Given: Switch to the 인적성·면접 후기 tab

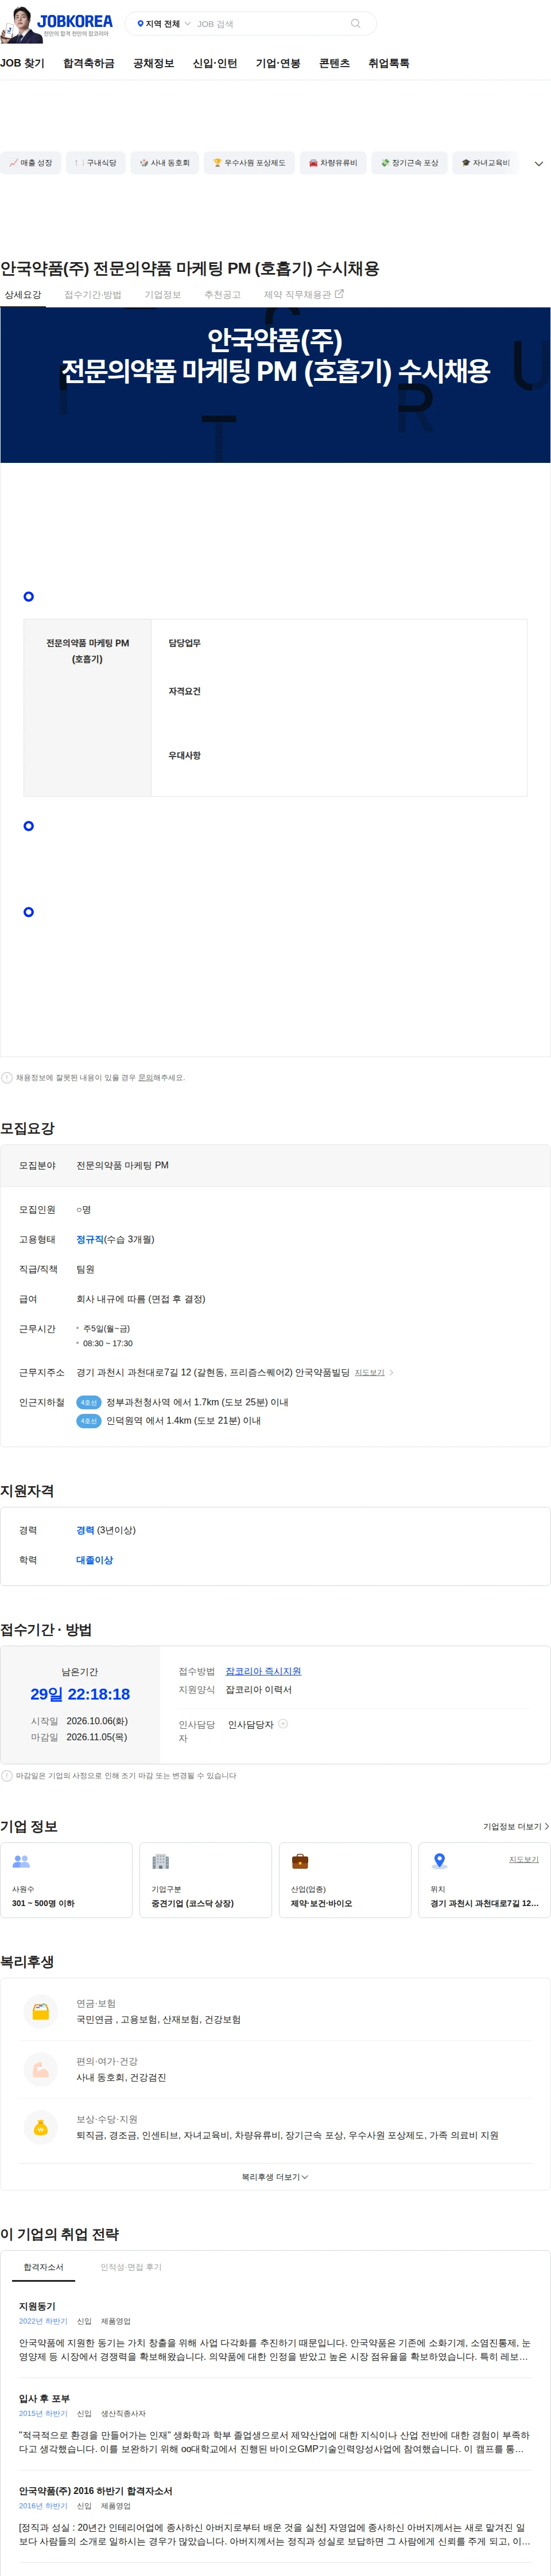Looking at the screenshot, I should click(131, 2267).
